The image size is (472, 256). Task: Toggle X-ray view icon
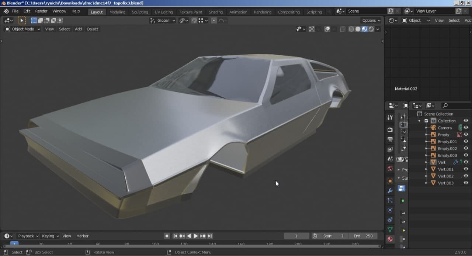coord(343,29)
